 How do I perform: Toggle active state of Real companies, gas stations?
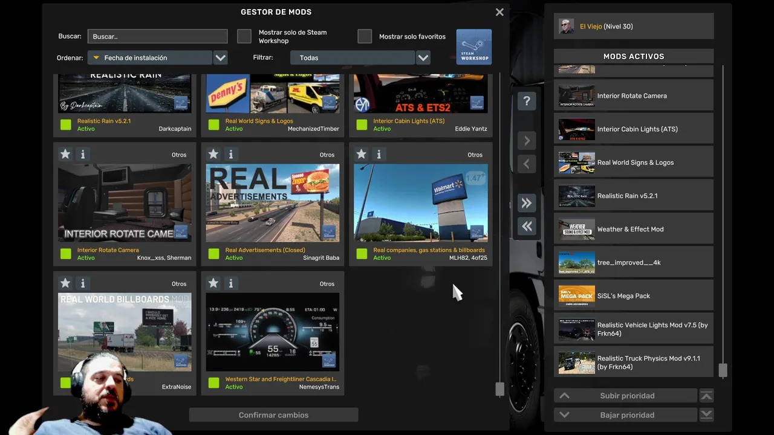click(362, 254)
